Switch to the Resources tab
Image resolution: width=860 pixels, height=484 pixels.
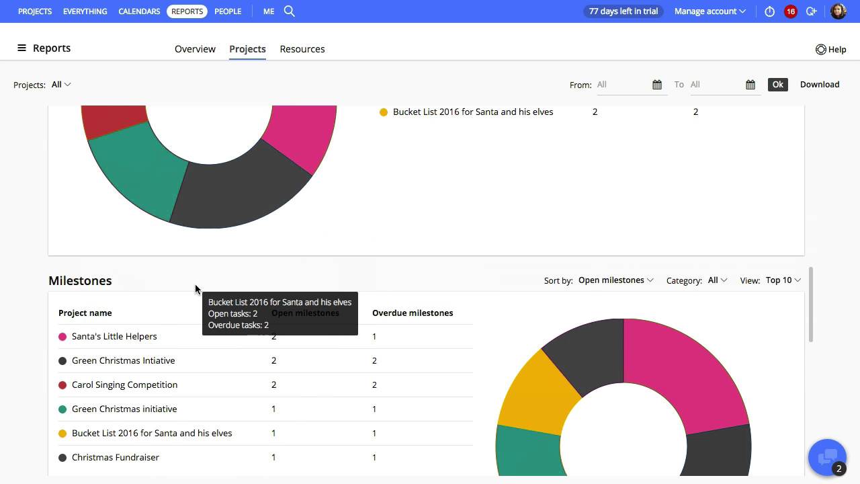302,49
